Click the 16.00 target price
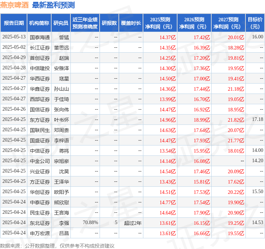 click(258, 37)
